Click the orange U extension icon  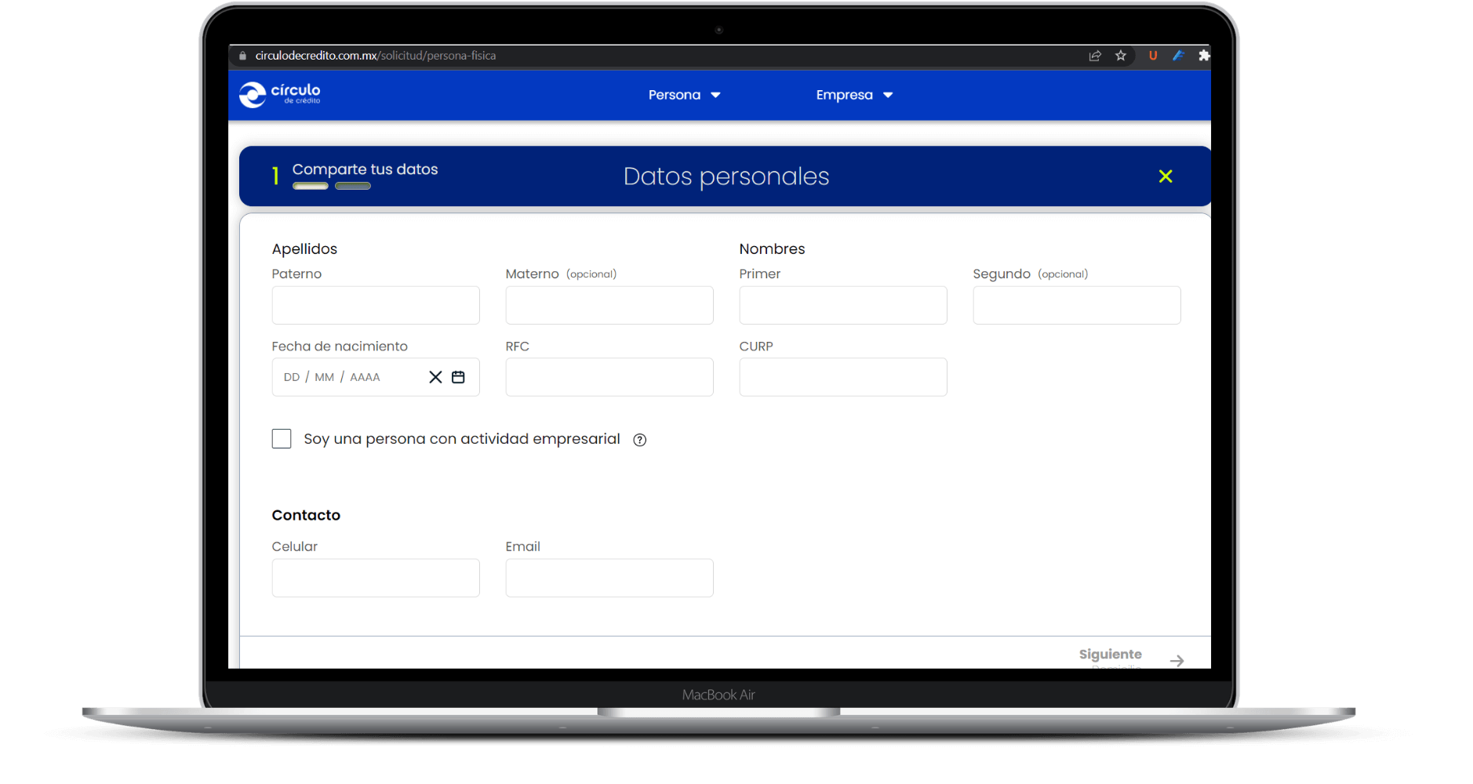(1153, 56)
